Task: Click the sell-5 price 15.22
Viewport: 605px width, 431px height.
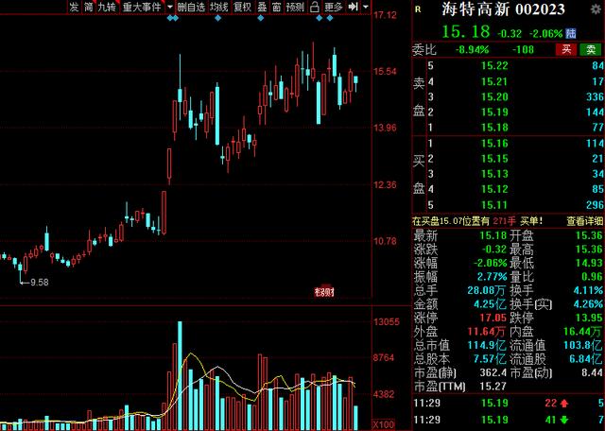Action: coord(494,66)
